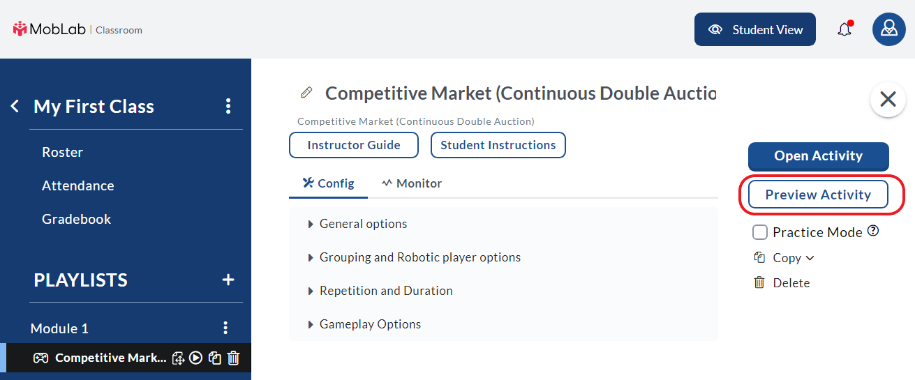Image resolution: width=915 pixels, height=380 pixels.
Task: Open the Instructor Guide
Action: tap(354, 145)
